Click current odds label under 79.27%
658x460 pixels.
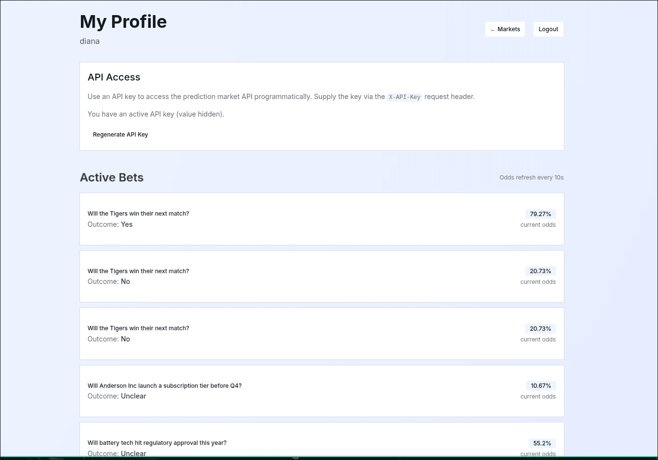(x=538, y=225)
